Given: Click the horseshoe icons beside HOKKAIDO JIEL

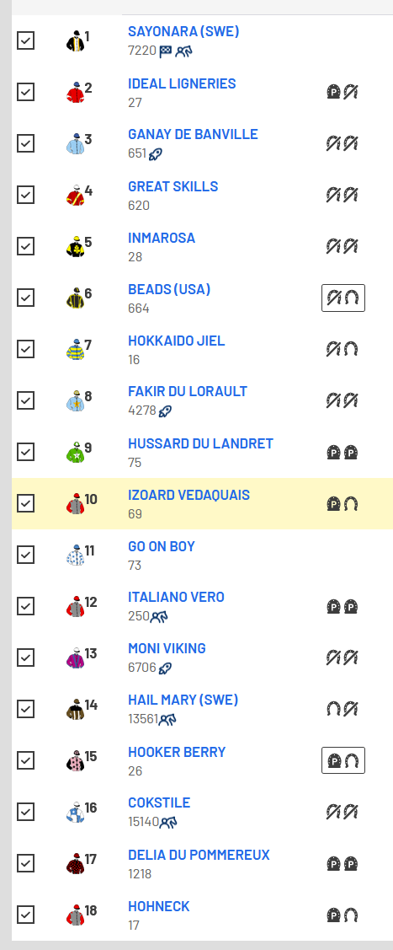Looking at the screenshot, I should pyautogui.click(x=343, y=349).
